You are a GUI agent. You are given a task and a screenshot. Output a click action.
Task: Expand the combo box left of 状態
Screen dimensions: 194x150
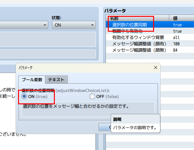pyautogui.click(x=24, y=25)
